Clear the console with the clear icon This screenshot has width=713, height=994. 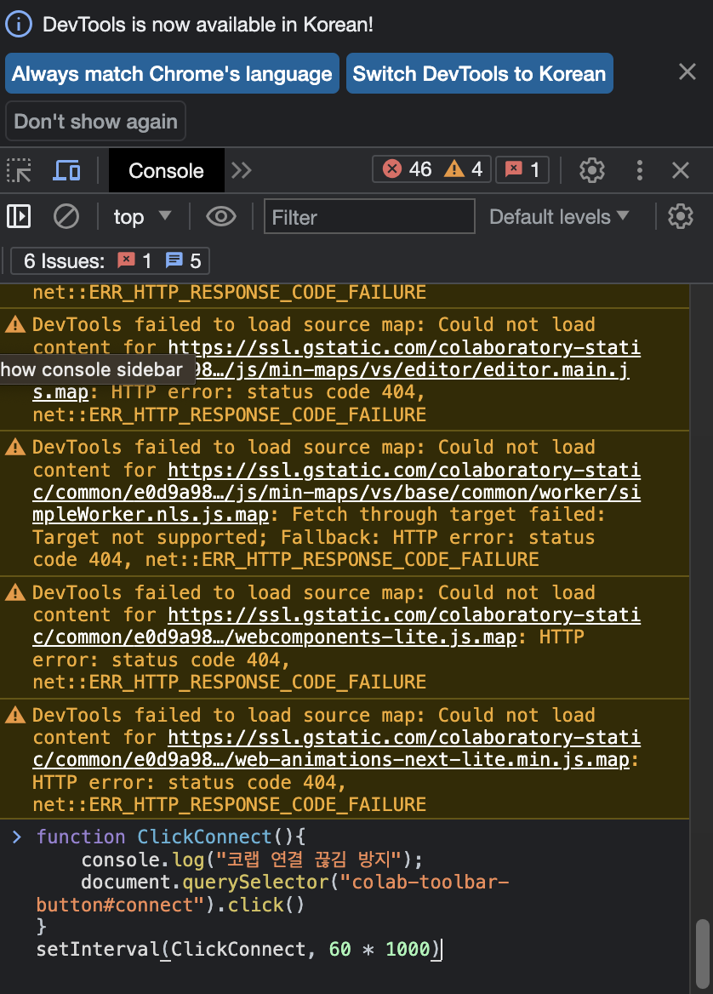point(66,217)
